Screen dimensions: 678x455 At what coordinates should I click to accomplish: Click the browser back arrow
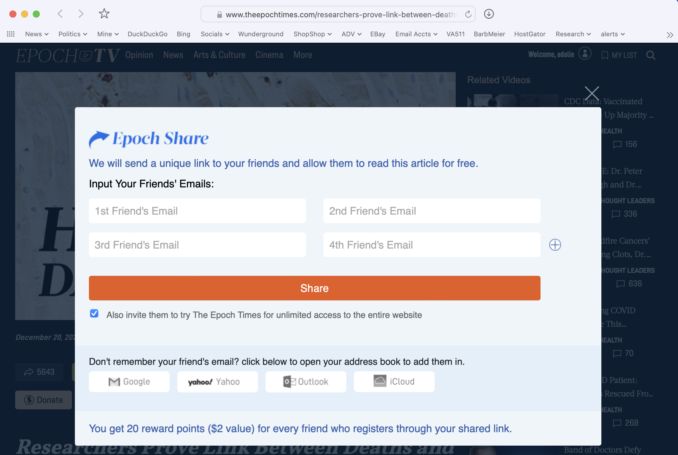tap(60, 14)
